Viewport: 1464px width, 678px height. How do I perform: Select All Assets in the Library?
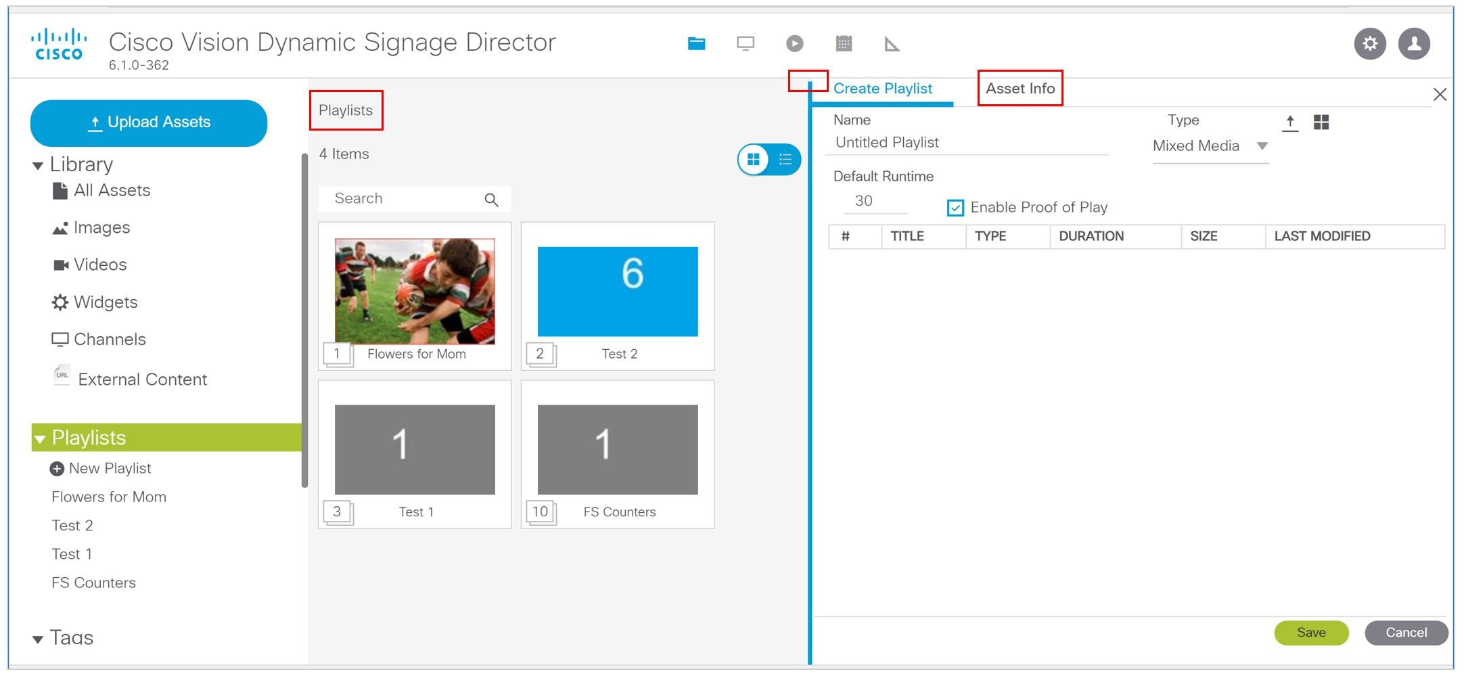click(x=101, y=191)
